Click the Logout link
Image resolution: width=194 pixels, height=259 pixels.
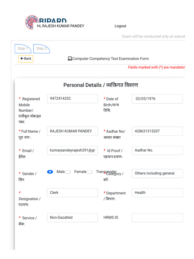(120, 26)
